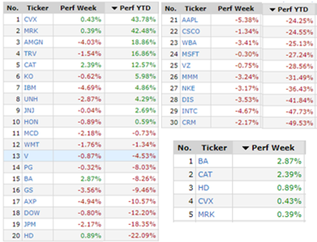Click No. header of the bottom-right table

185,148
